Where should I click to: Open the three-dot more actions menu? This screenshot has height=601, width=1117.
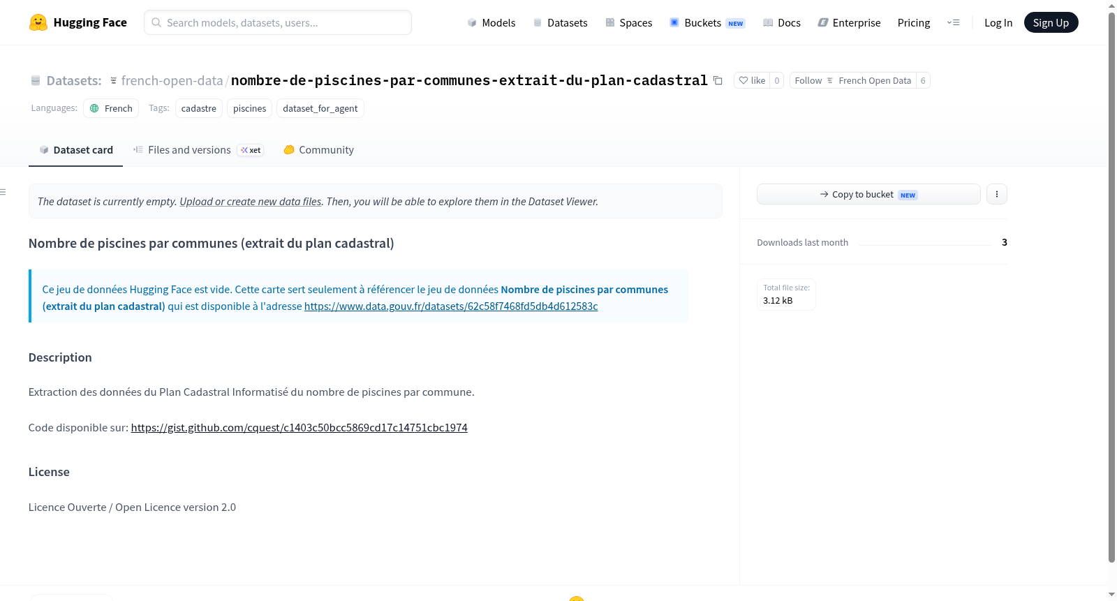[997, 194]
